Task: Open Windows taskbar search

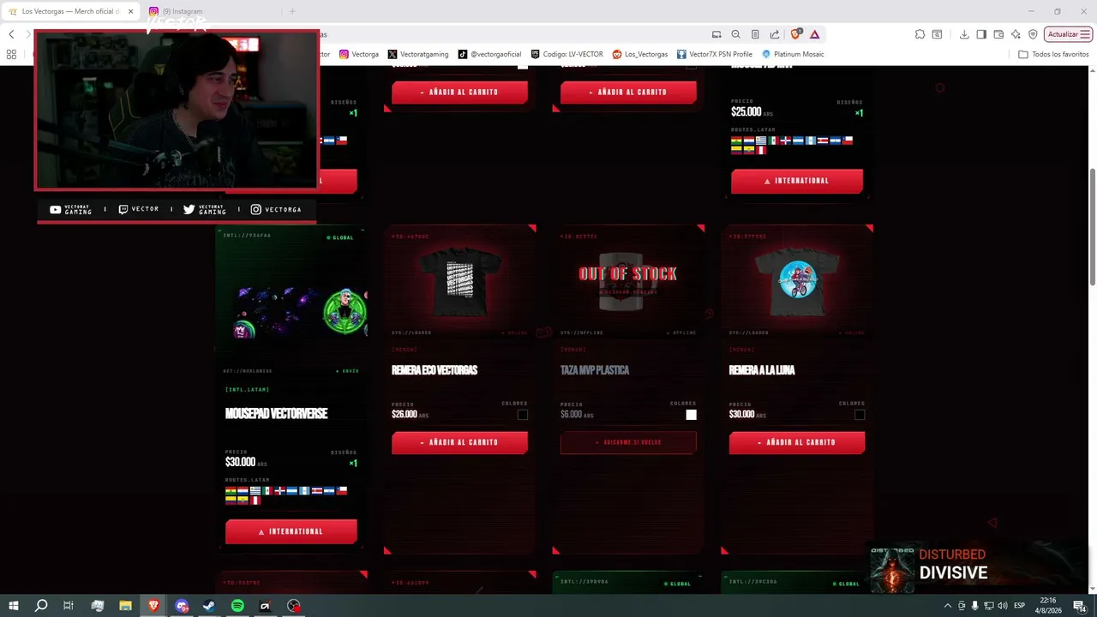Action: pyautogui.click(x=40, y=606)
